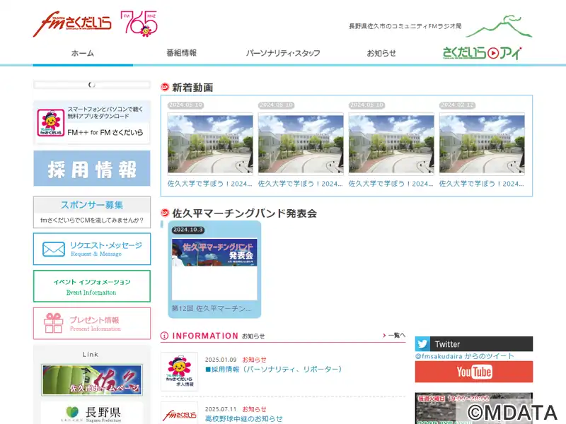Click the loading player bar in sidebar
Viewport: 566px width, 424px height.
pyautogui.click(x=92, y=85)
